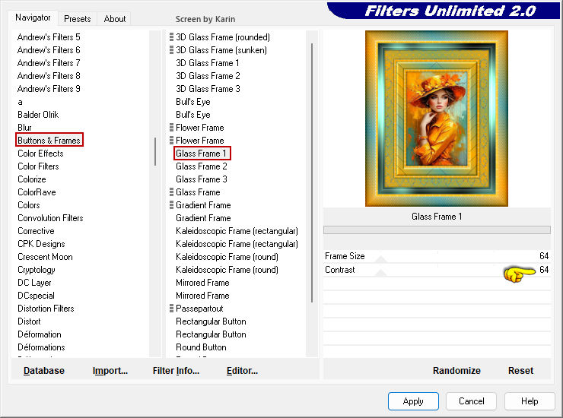Select the CPK Designs category
563x418 pixels.
pos(41,244)
